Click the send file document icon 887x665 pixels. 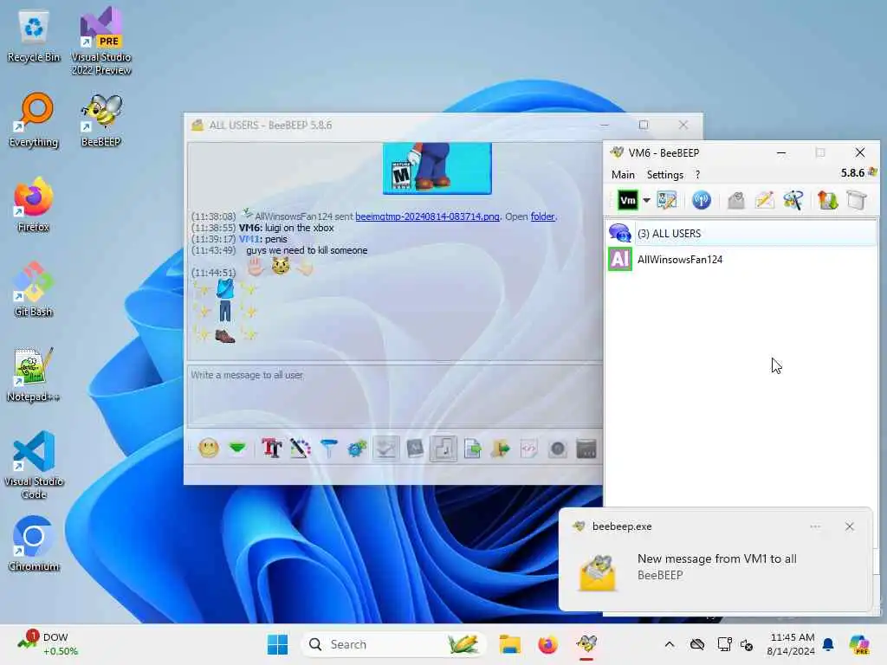(472, 449)
